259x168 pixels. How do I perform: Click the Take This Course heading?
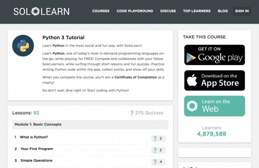pos(204,37)
